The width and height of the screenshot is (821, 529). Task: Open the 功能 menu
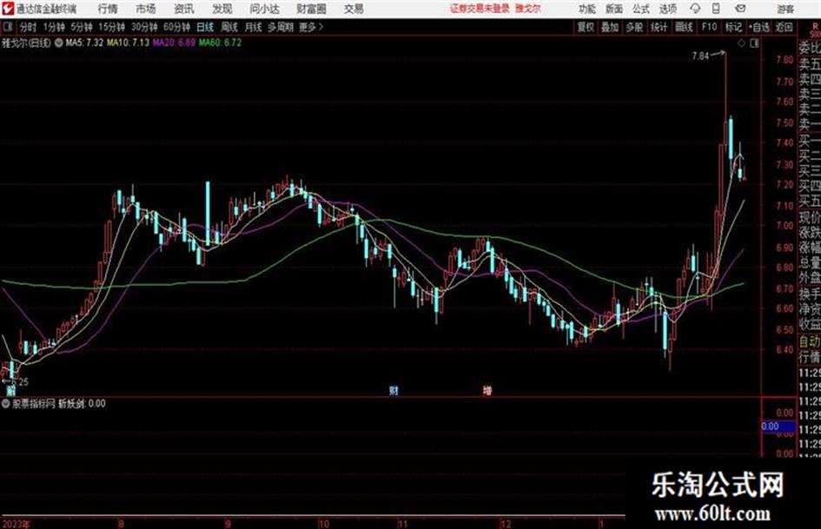point(587,9)
